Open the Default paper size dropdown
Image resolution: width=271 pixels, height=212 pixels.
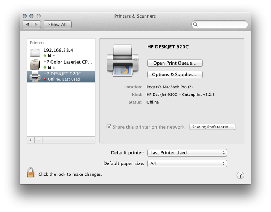tap(187, 163)
